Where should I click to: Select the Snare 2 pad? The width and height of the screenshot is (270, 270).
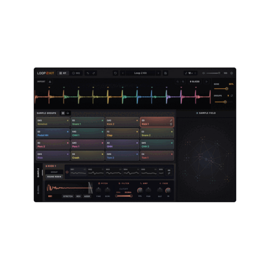pyautogui.click(x=157, y=133)
